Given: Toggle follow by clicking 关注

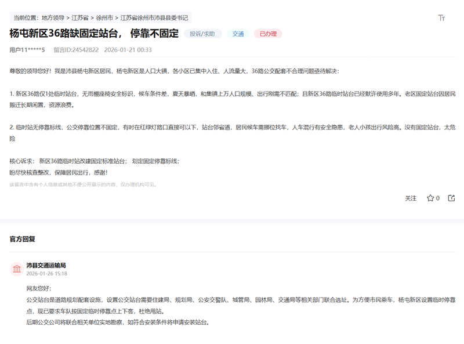Looking at the screenshot, I should point(411,198).
